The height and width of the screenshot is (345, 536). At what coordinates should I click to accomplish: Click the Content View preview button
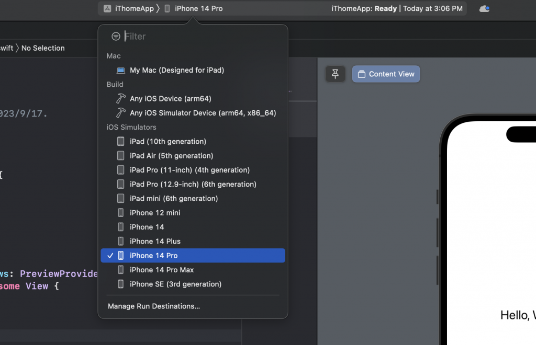[x=386, y=74]
